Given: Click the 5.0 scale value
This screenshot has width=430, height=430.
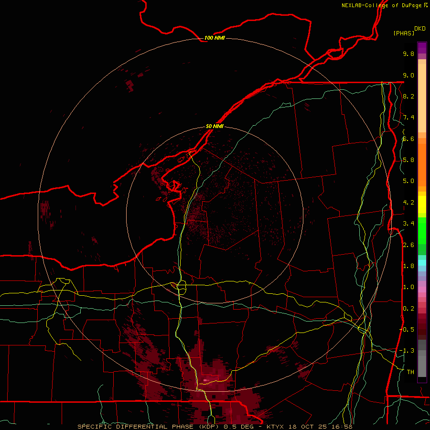Looking at the screenshot, I should 408,181.
